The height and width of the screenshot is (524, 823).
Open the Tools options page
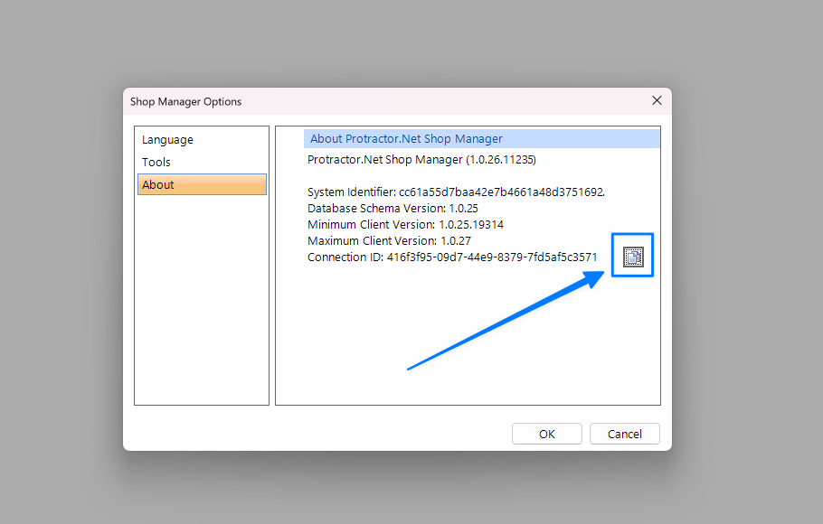[156, 163]
